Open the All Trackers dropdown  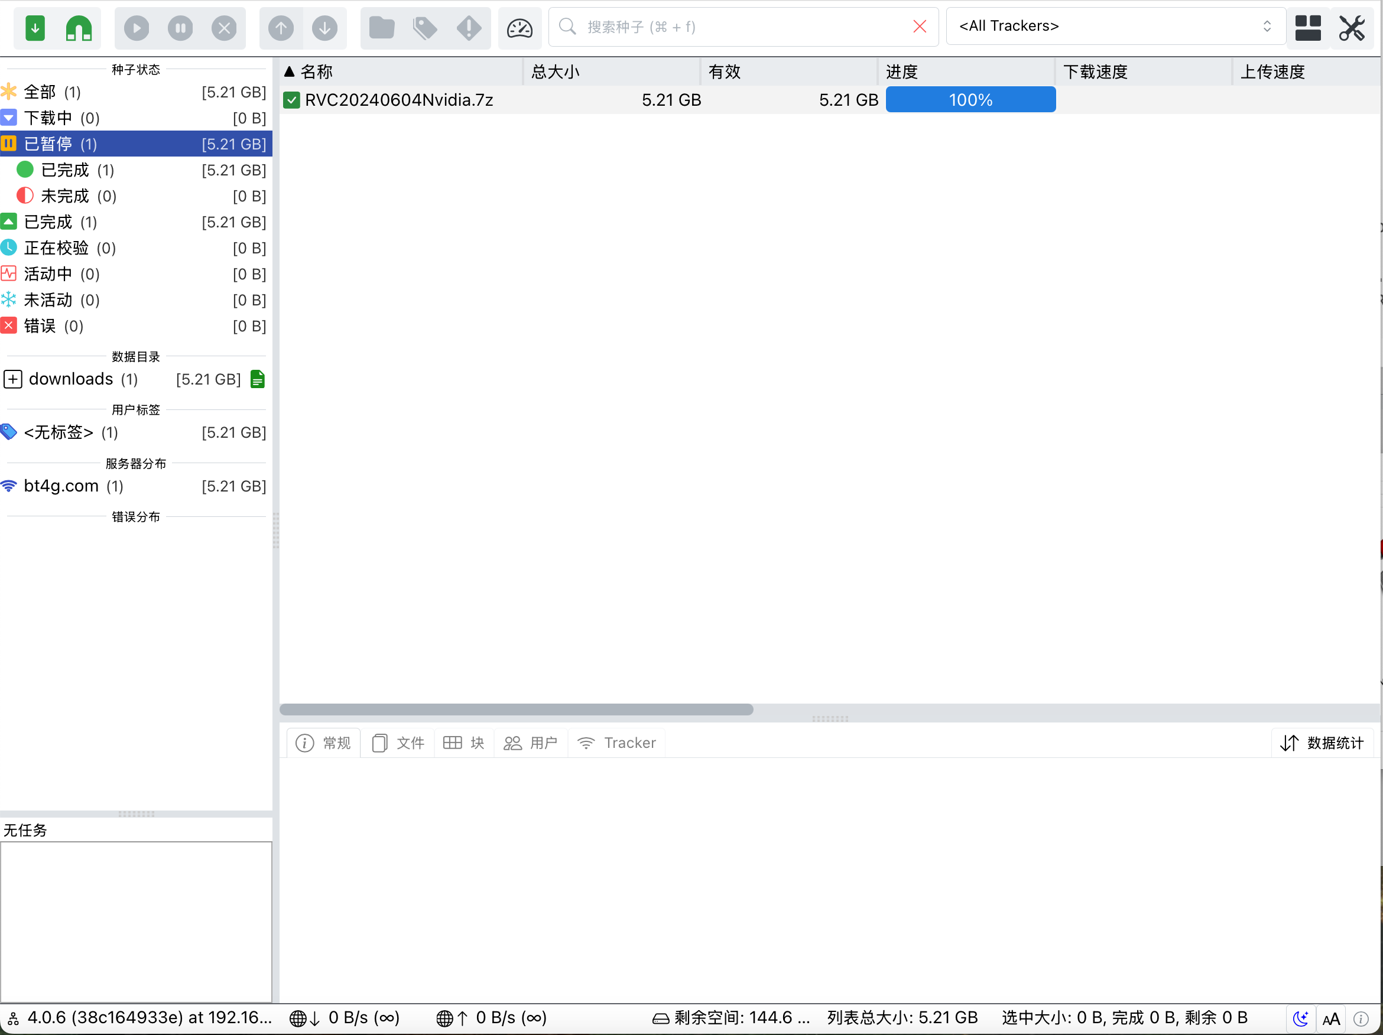tap(1115, 26)
